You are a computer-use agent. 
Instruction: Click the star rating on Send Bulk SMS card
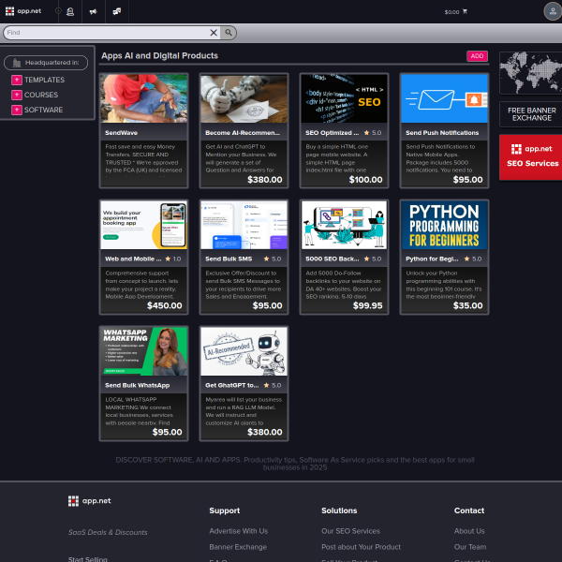[x=273, y=259]
